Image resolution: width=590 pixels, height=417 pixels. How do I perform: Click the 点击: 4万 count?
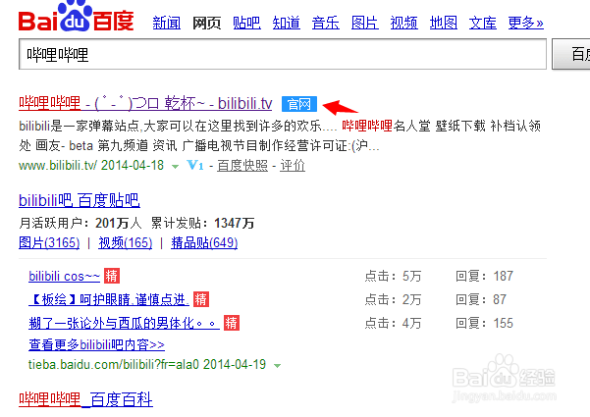(x=393, y=323)
